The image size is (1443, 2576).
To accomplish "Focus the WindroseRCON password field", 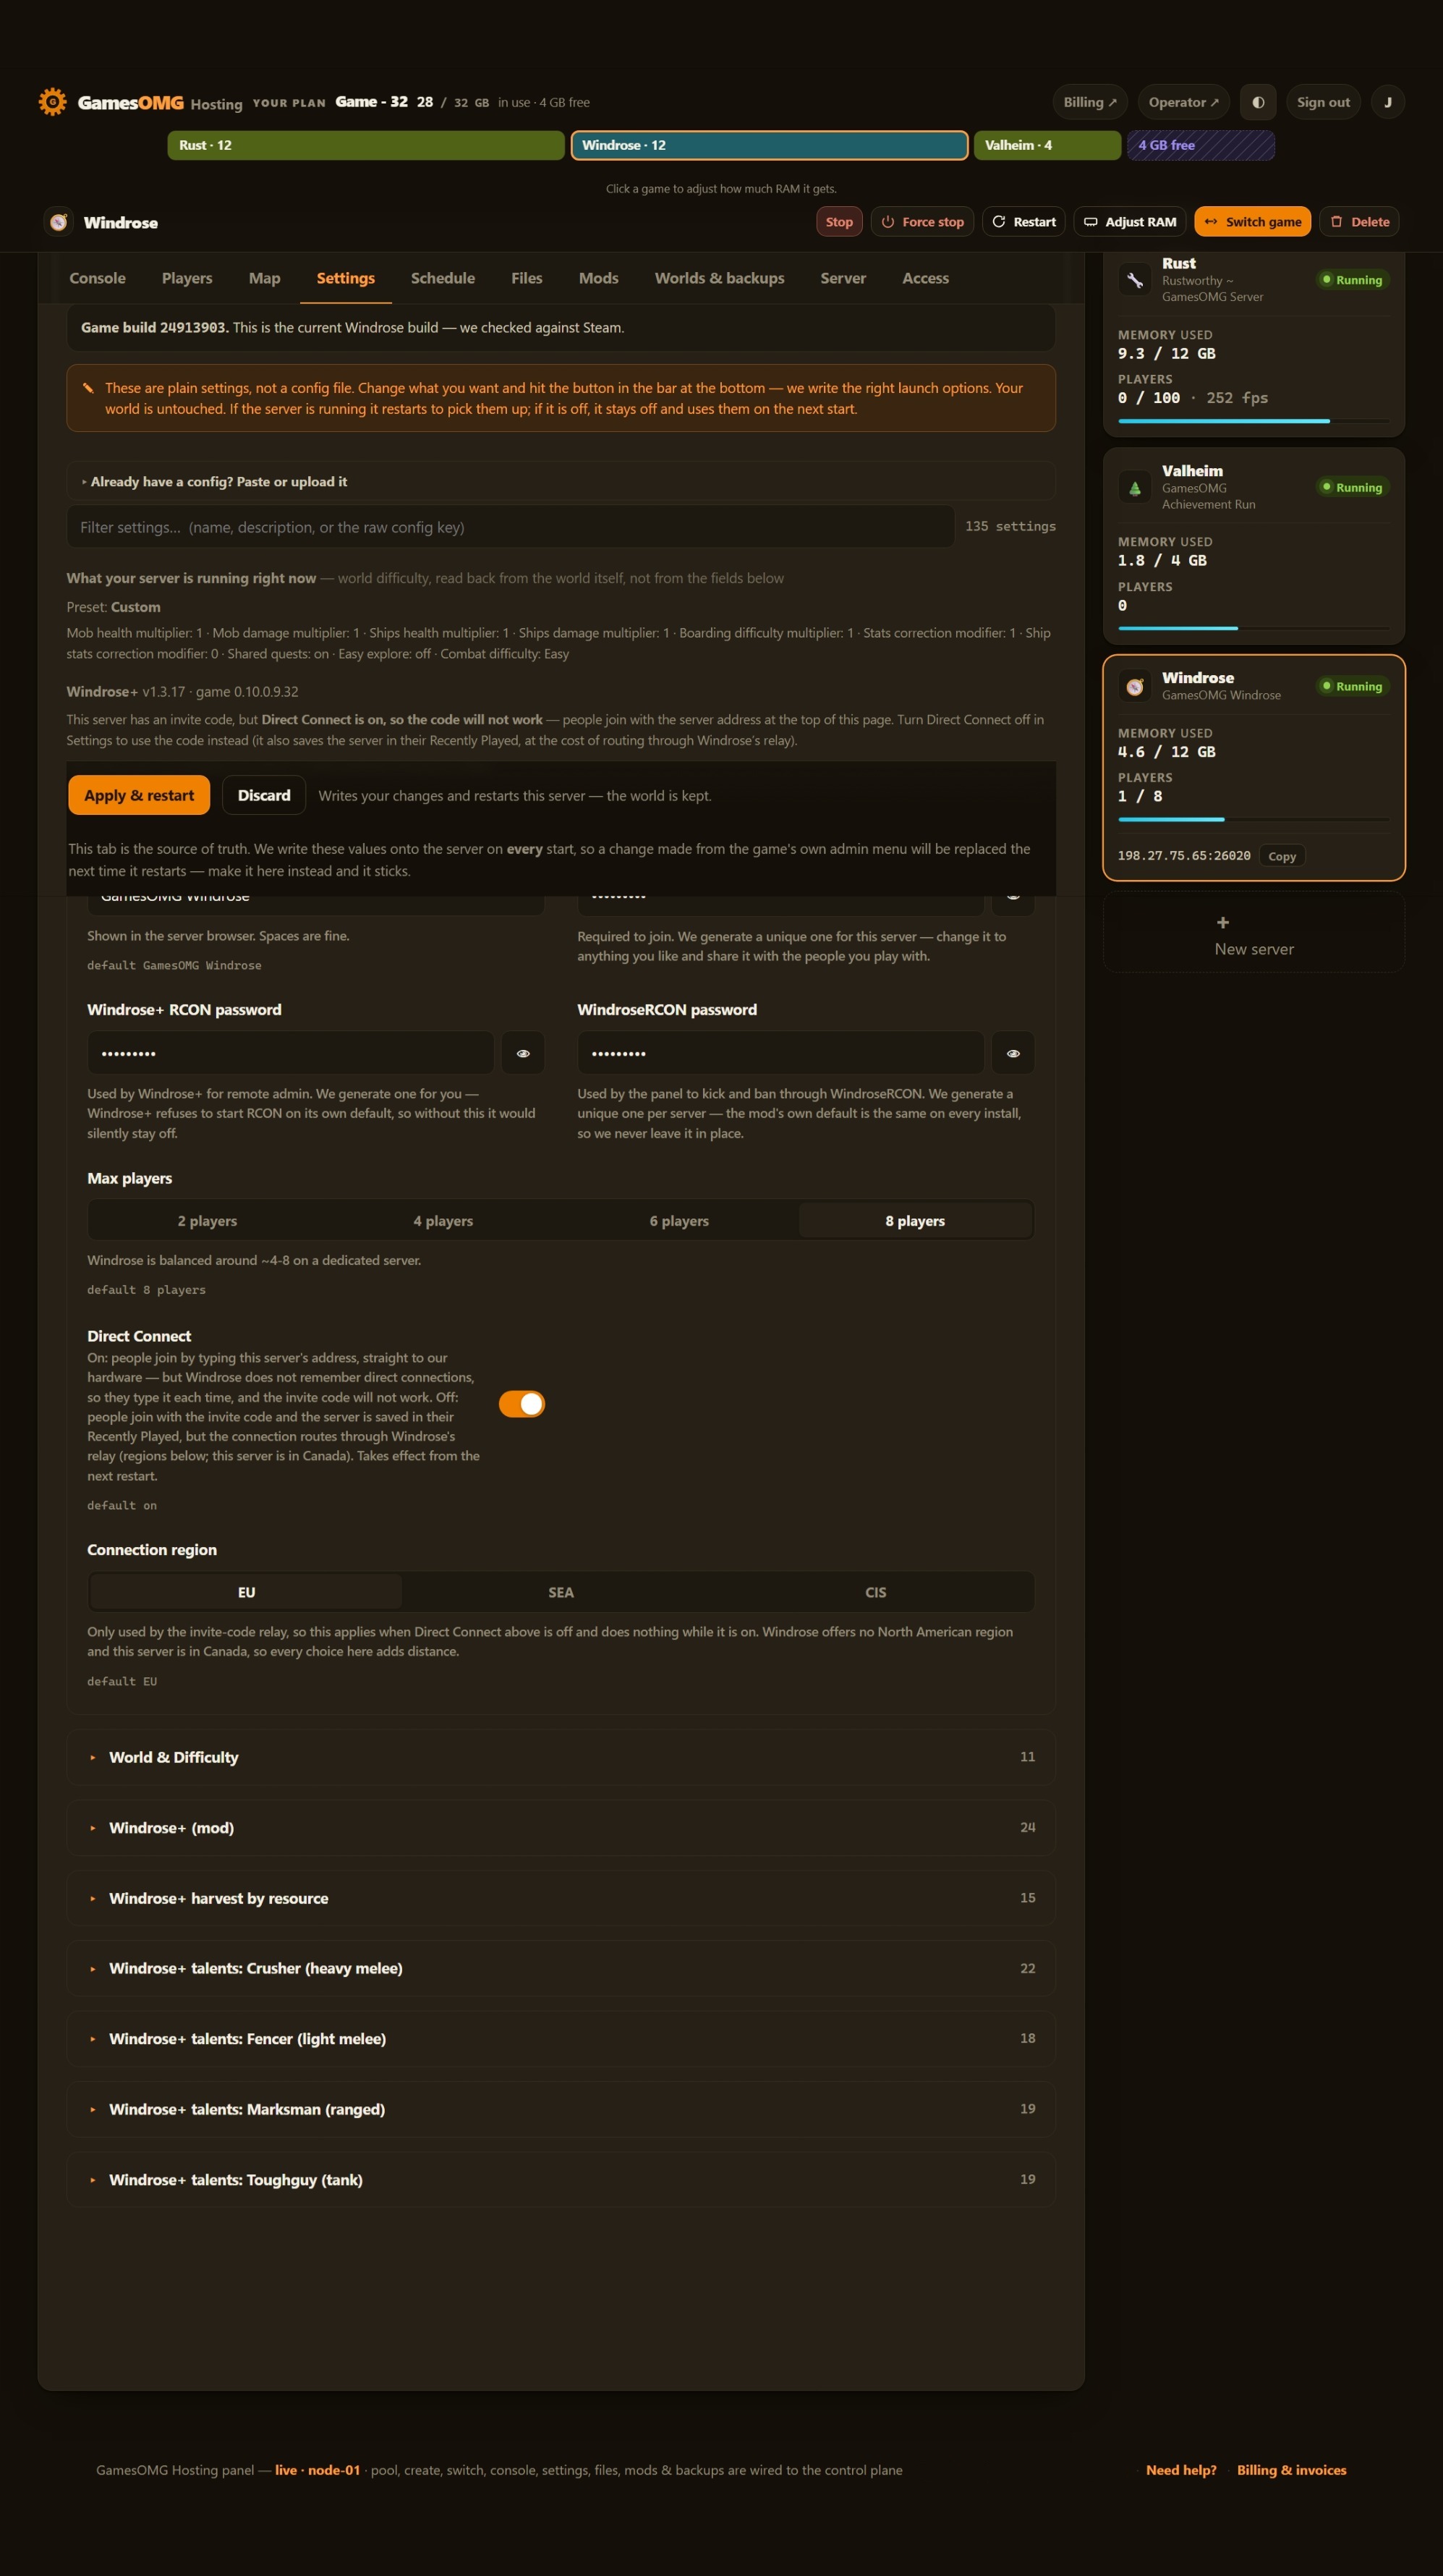I will point(780,1053).
